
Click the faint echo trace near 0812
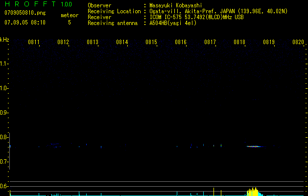tap(55, 145)
